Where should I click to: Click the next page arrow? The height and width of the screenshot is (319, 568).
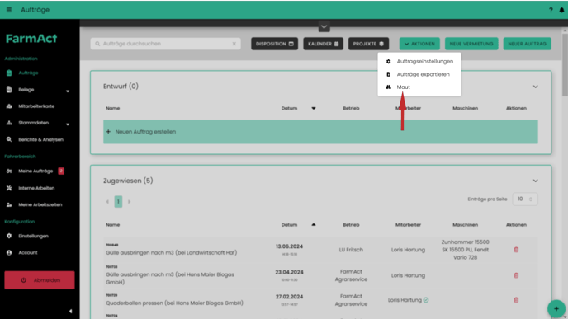129,201
